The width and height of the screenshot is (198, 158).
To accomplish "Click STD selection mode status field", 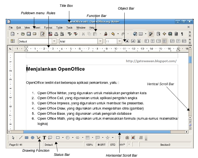I will point(113,145).
